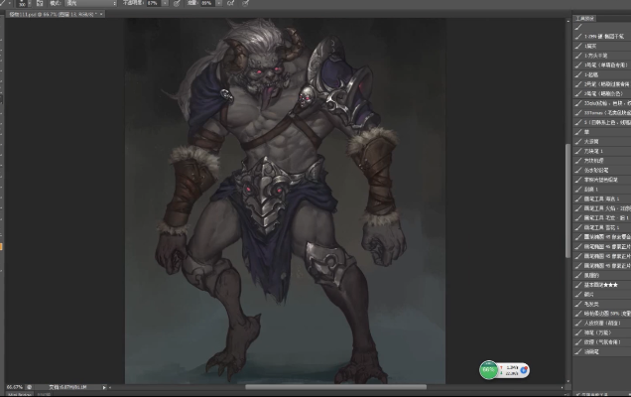Select the 33Tomas brush preset
631x397 pixels.
pos(602,113)
